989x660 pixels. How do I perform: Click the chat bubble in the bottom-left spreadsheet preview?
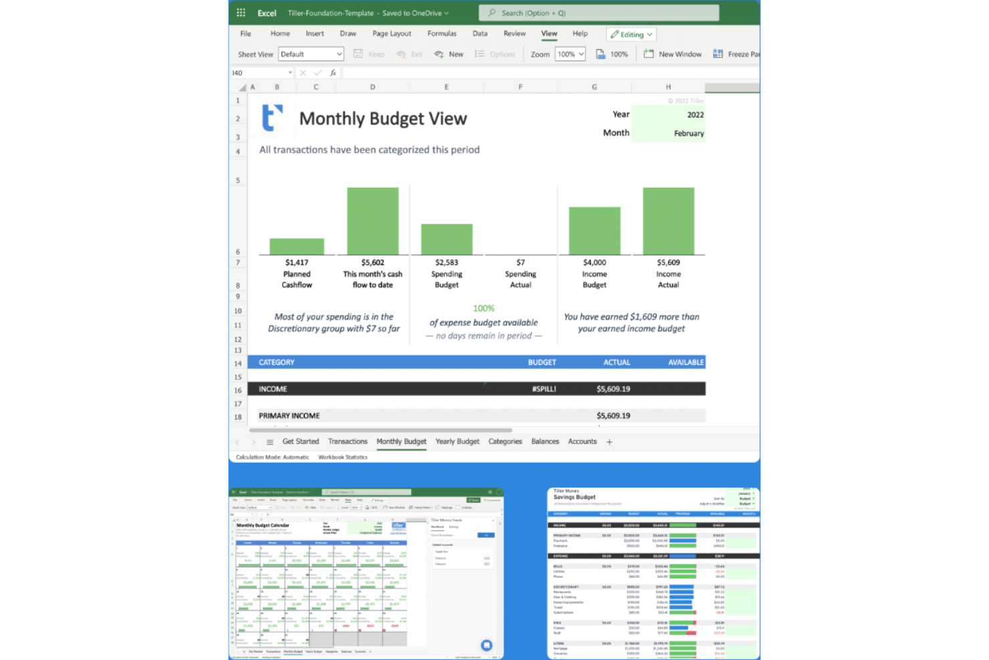[x=486, y=645]
